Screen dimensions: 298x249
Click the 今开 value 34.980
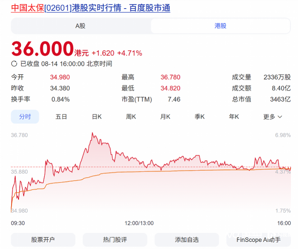(x=60, y=77)
